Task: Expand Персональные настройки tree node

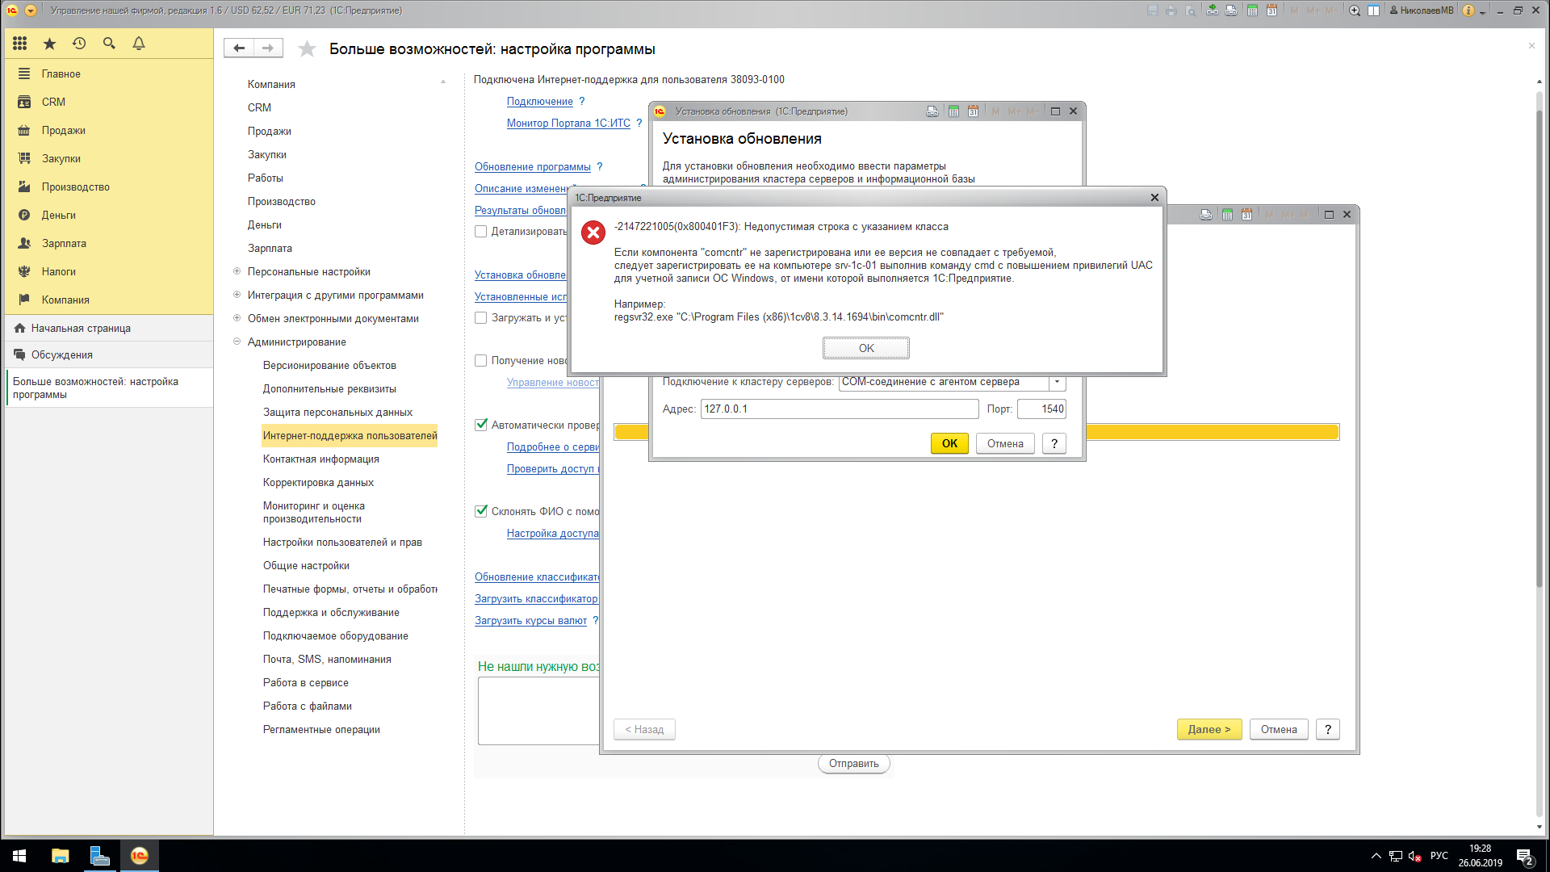Action: (237, 272)
